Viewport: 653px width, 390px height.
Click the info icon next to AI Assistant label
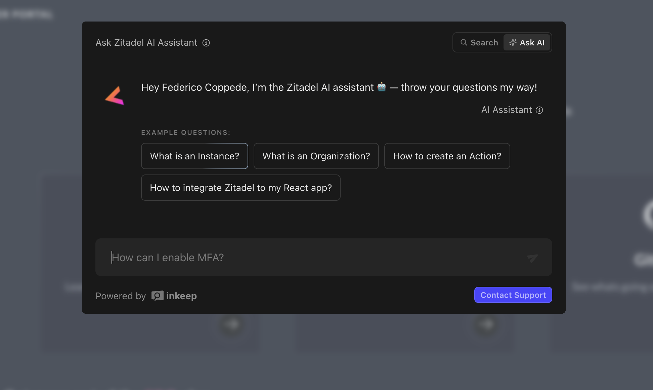click(539, 110)
